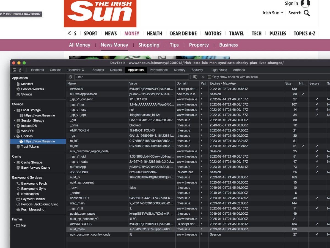Expand the Session Storage tree

[x=14, y=121]
